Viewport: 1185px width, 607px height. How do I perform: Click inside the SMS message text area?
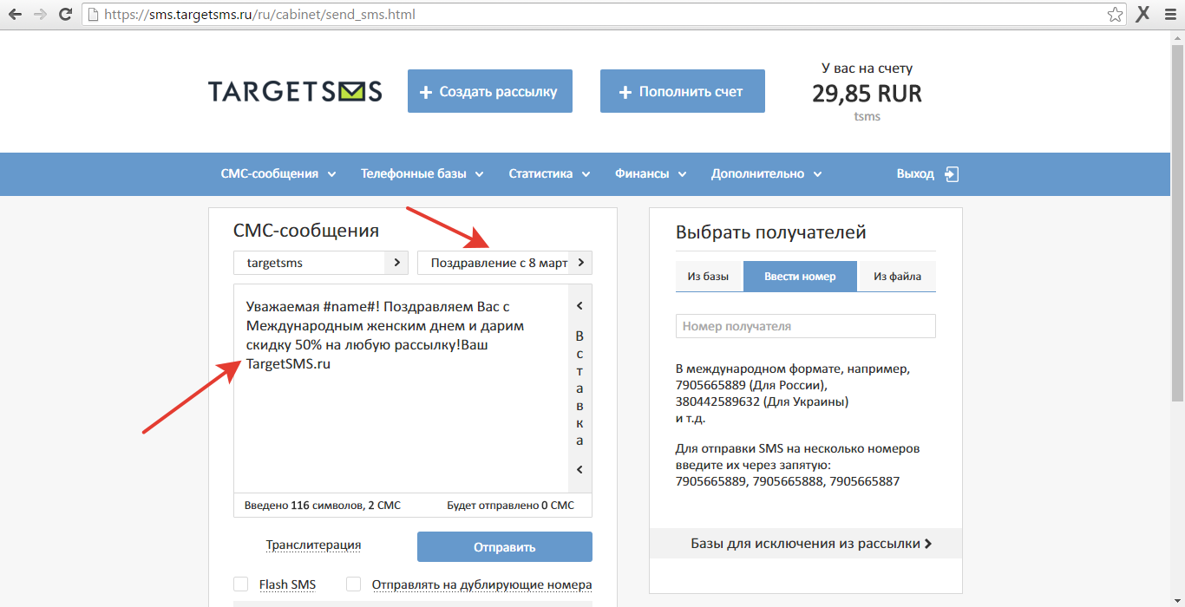click(x=401, y=388)
